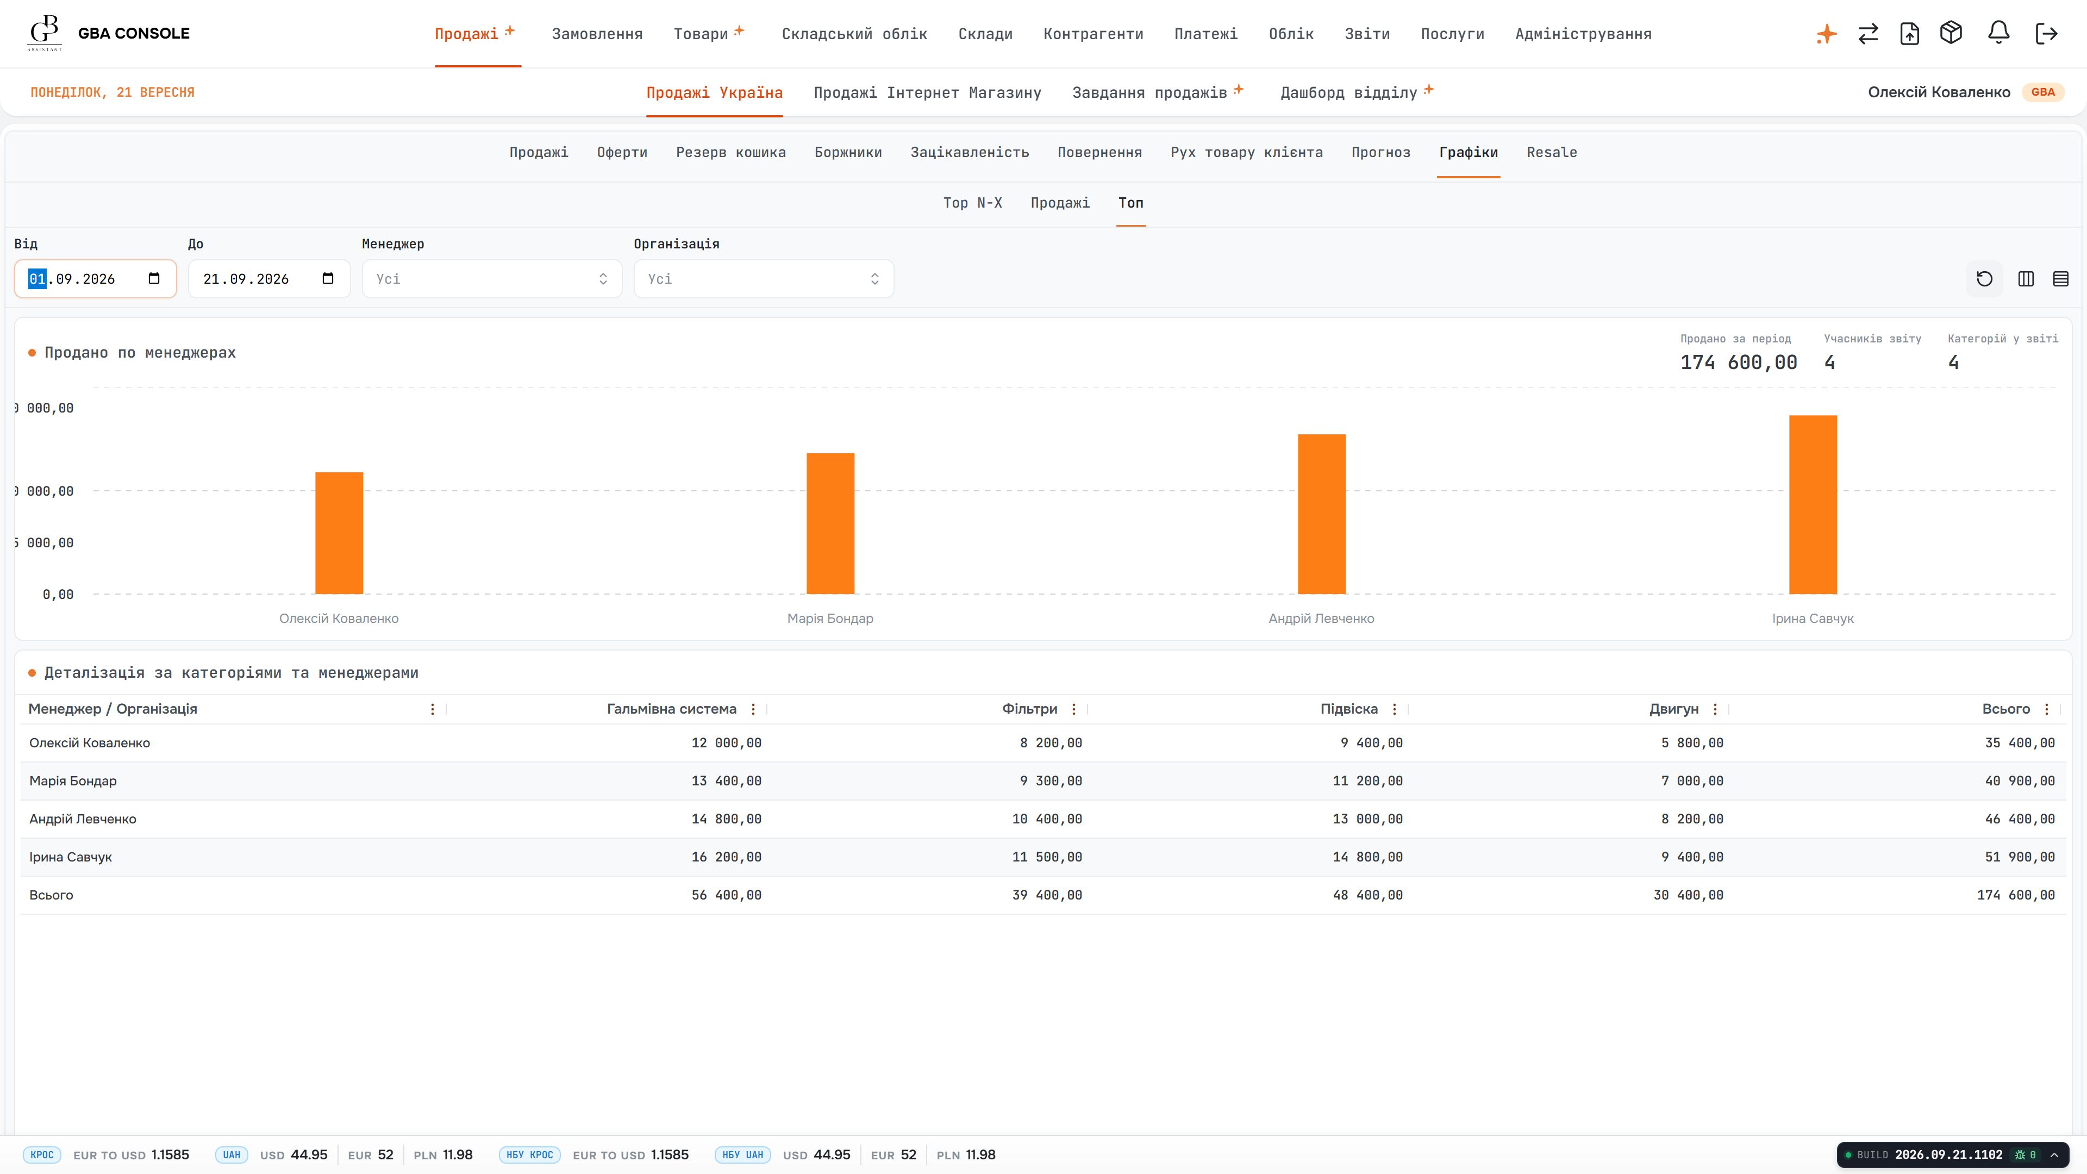Click the Ірина Савчук bar in chart
This screenshot has height=1174, width=2087.
tap(1813, 505)
